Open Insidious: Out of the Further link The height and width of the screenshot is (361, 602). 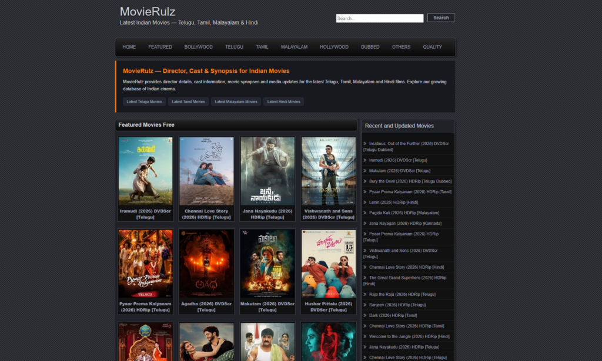(406, 147)
